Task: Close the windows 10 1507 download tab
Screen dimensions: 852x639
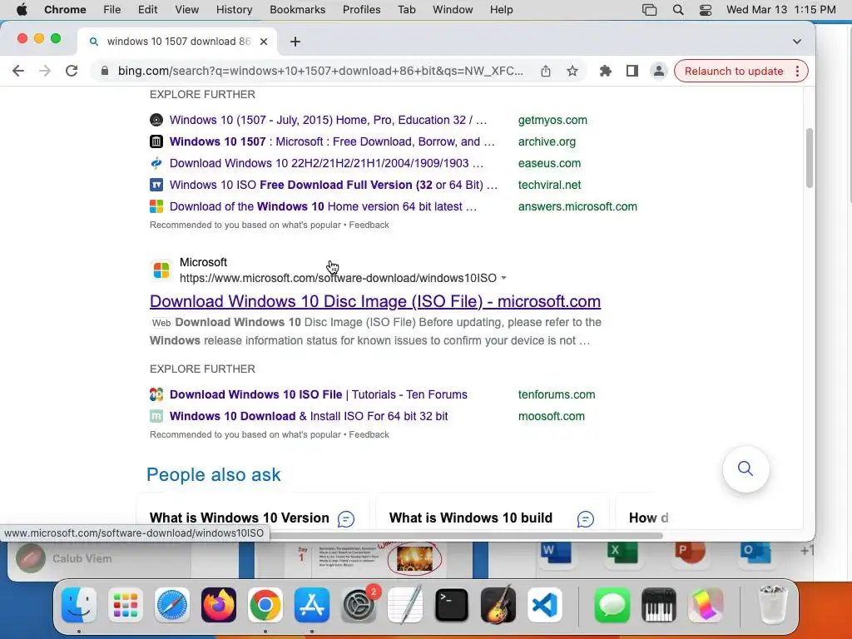Action: (264, 42)
